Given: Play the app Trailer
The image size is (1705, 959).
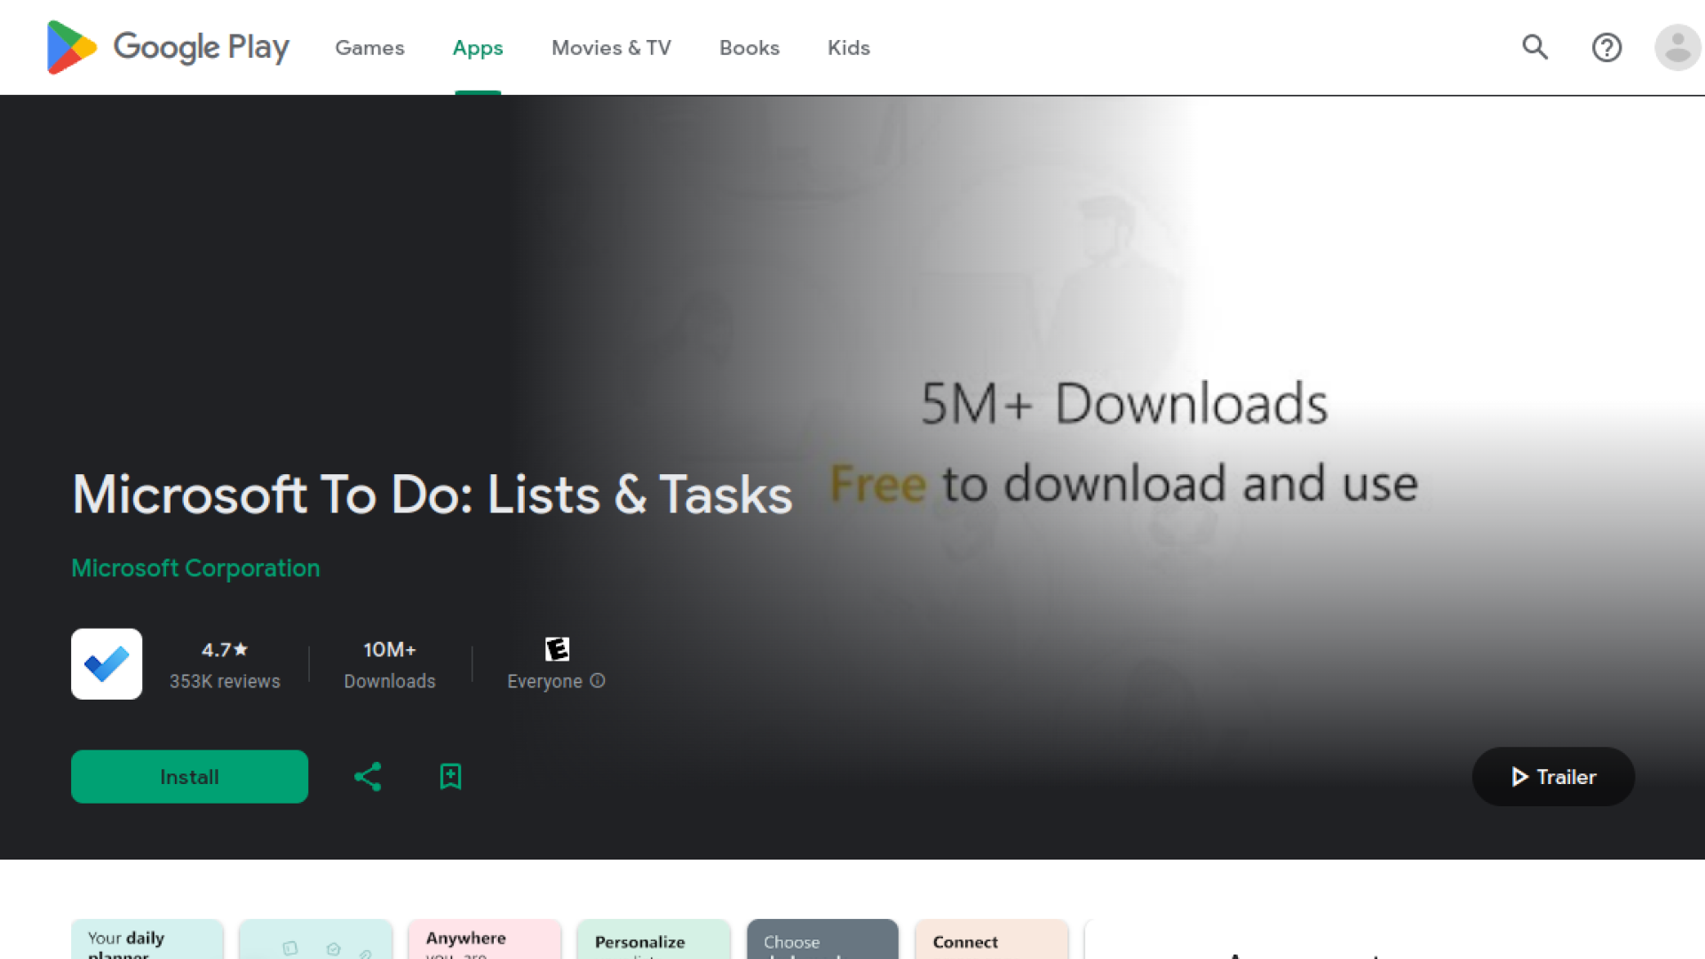Looking at the screenshot, I should click(x=1553, y=777).
